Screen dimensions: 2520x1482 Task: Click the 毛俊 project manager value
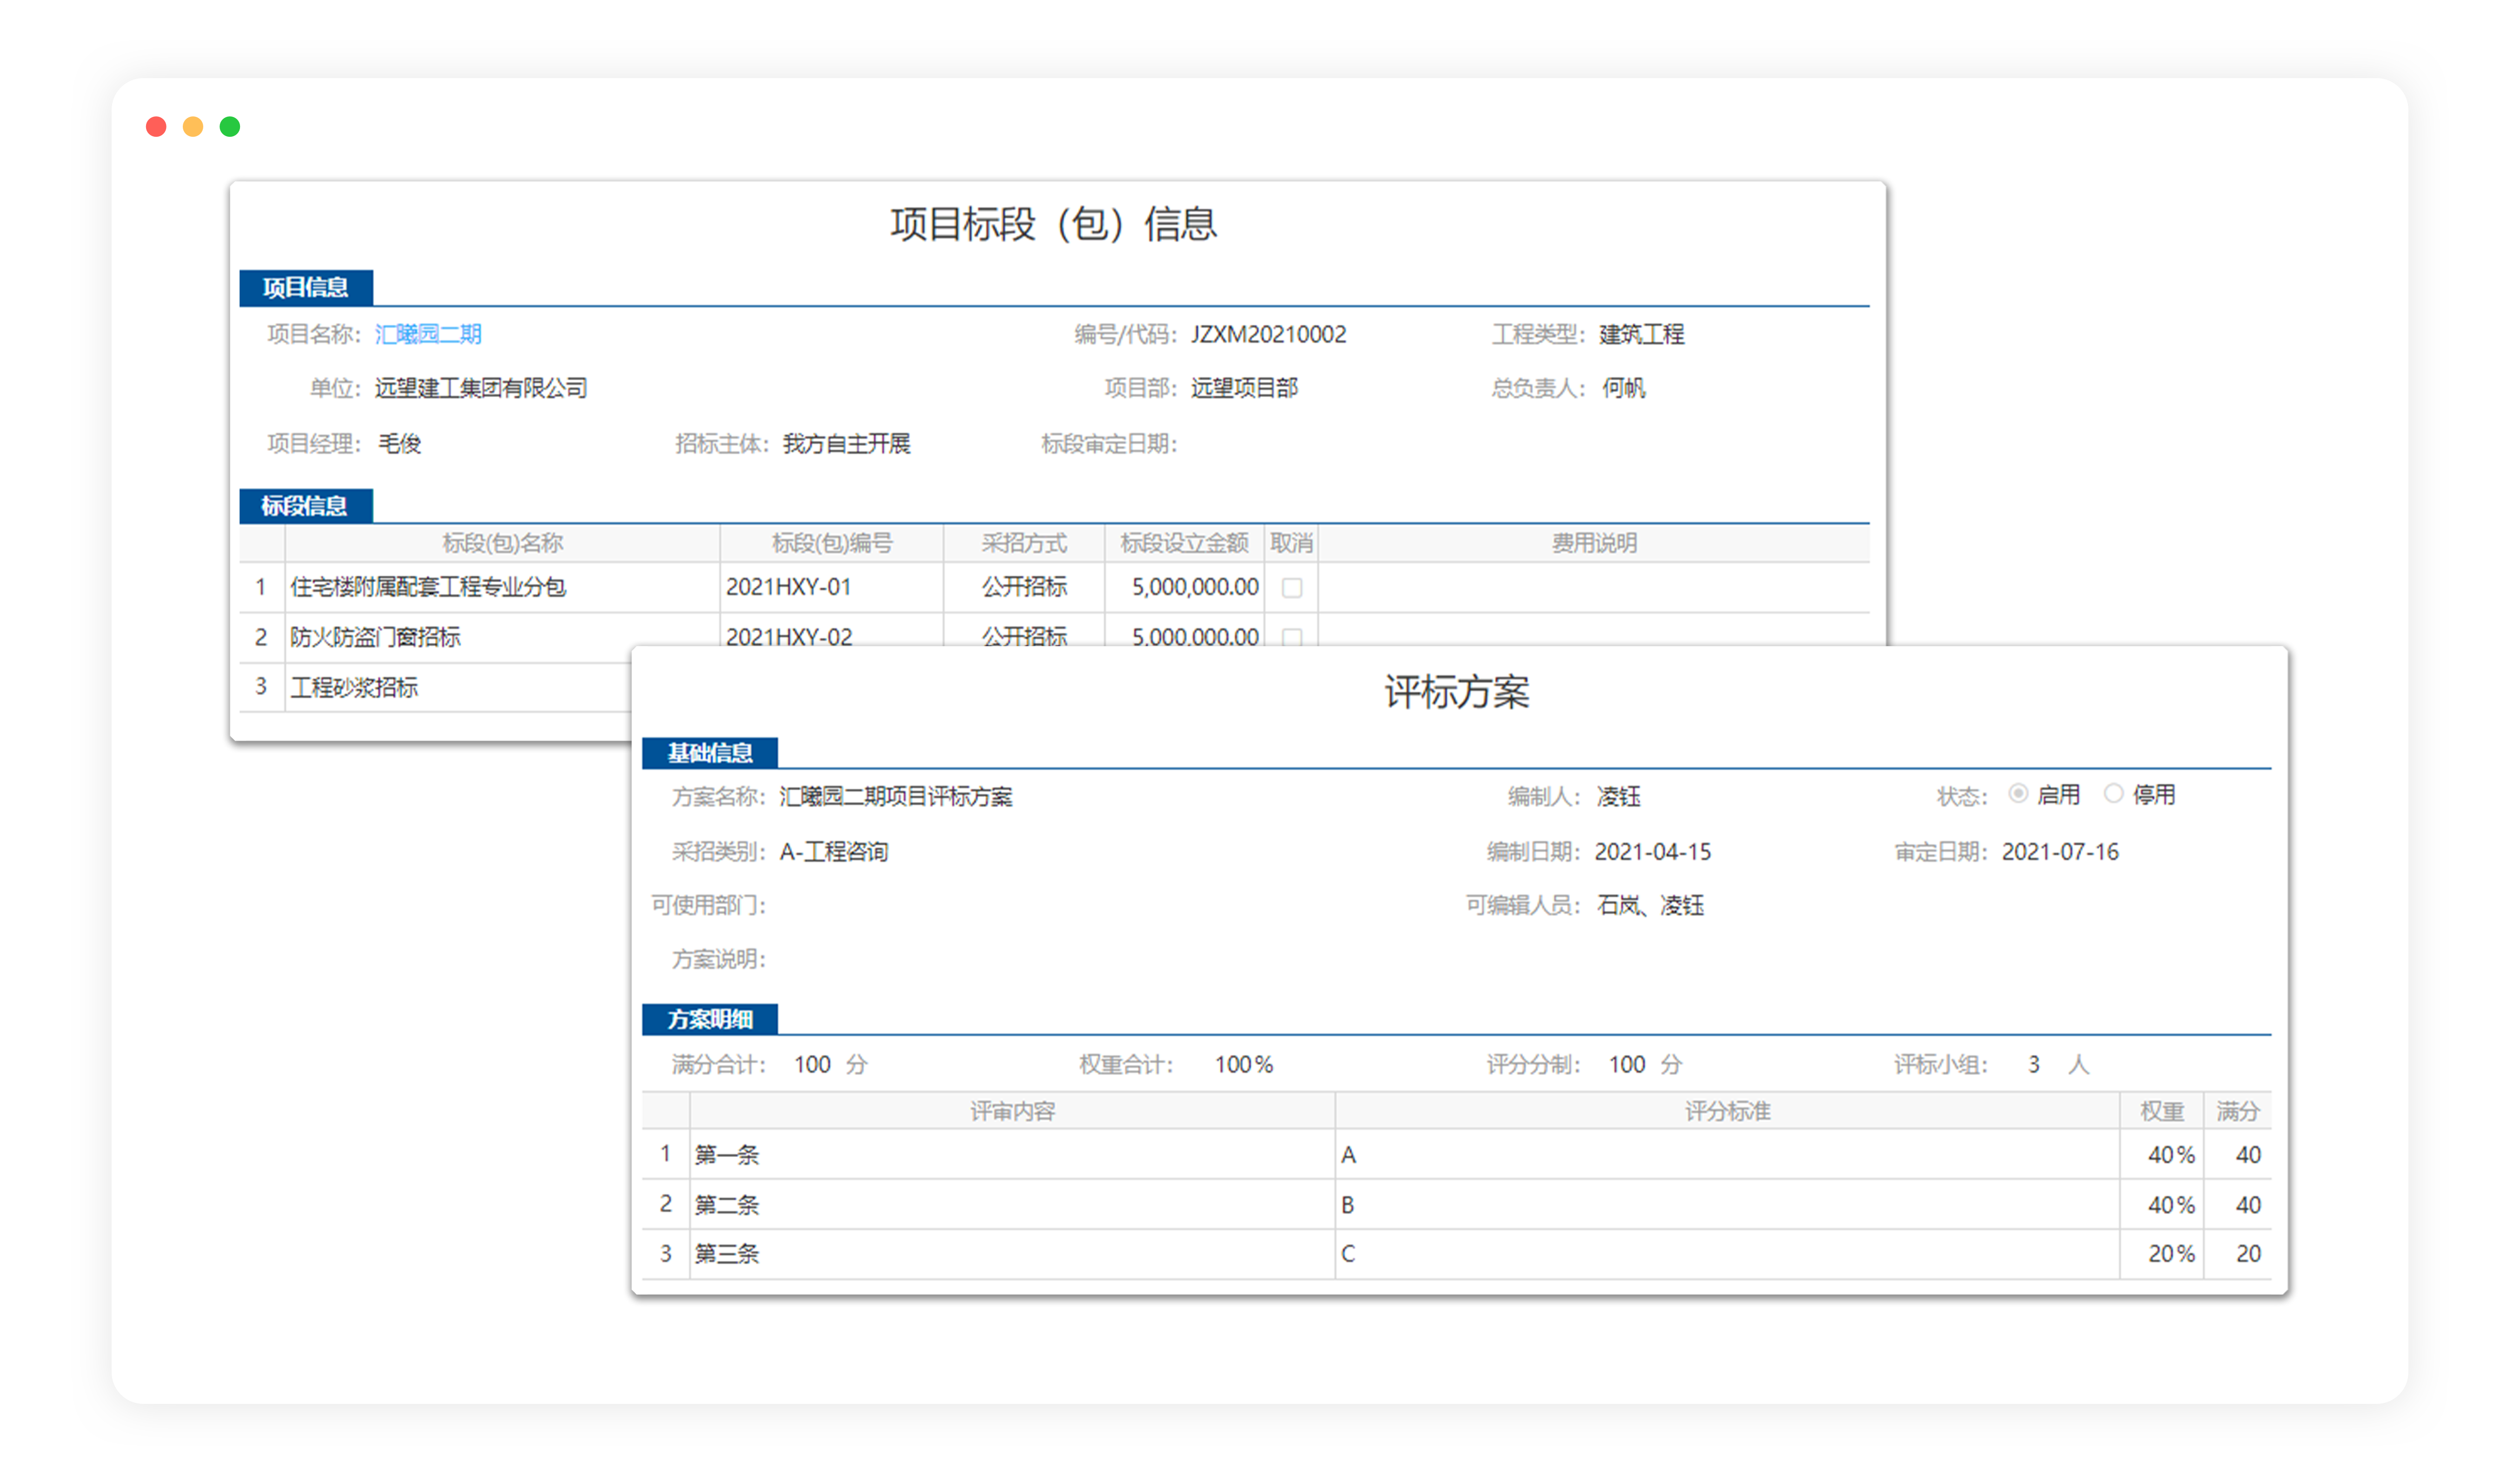click(400, 444)
